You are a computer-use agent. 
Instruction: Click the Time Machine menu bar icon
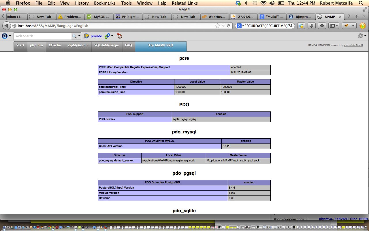(255, 3)
